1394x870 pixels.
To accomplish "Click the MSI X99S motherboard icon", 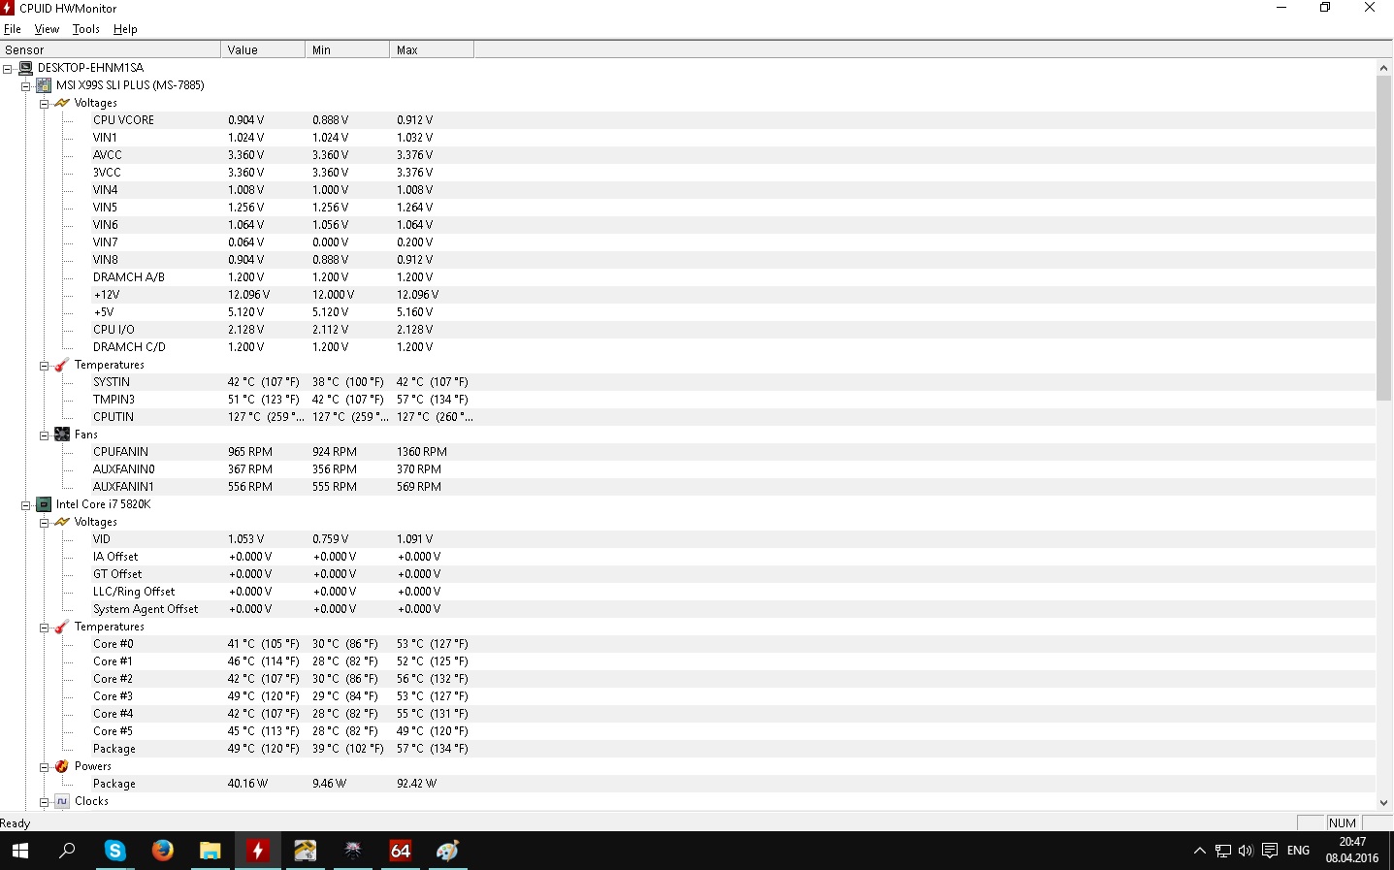I will pos(44,85).
